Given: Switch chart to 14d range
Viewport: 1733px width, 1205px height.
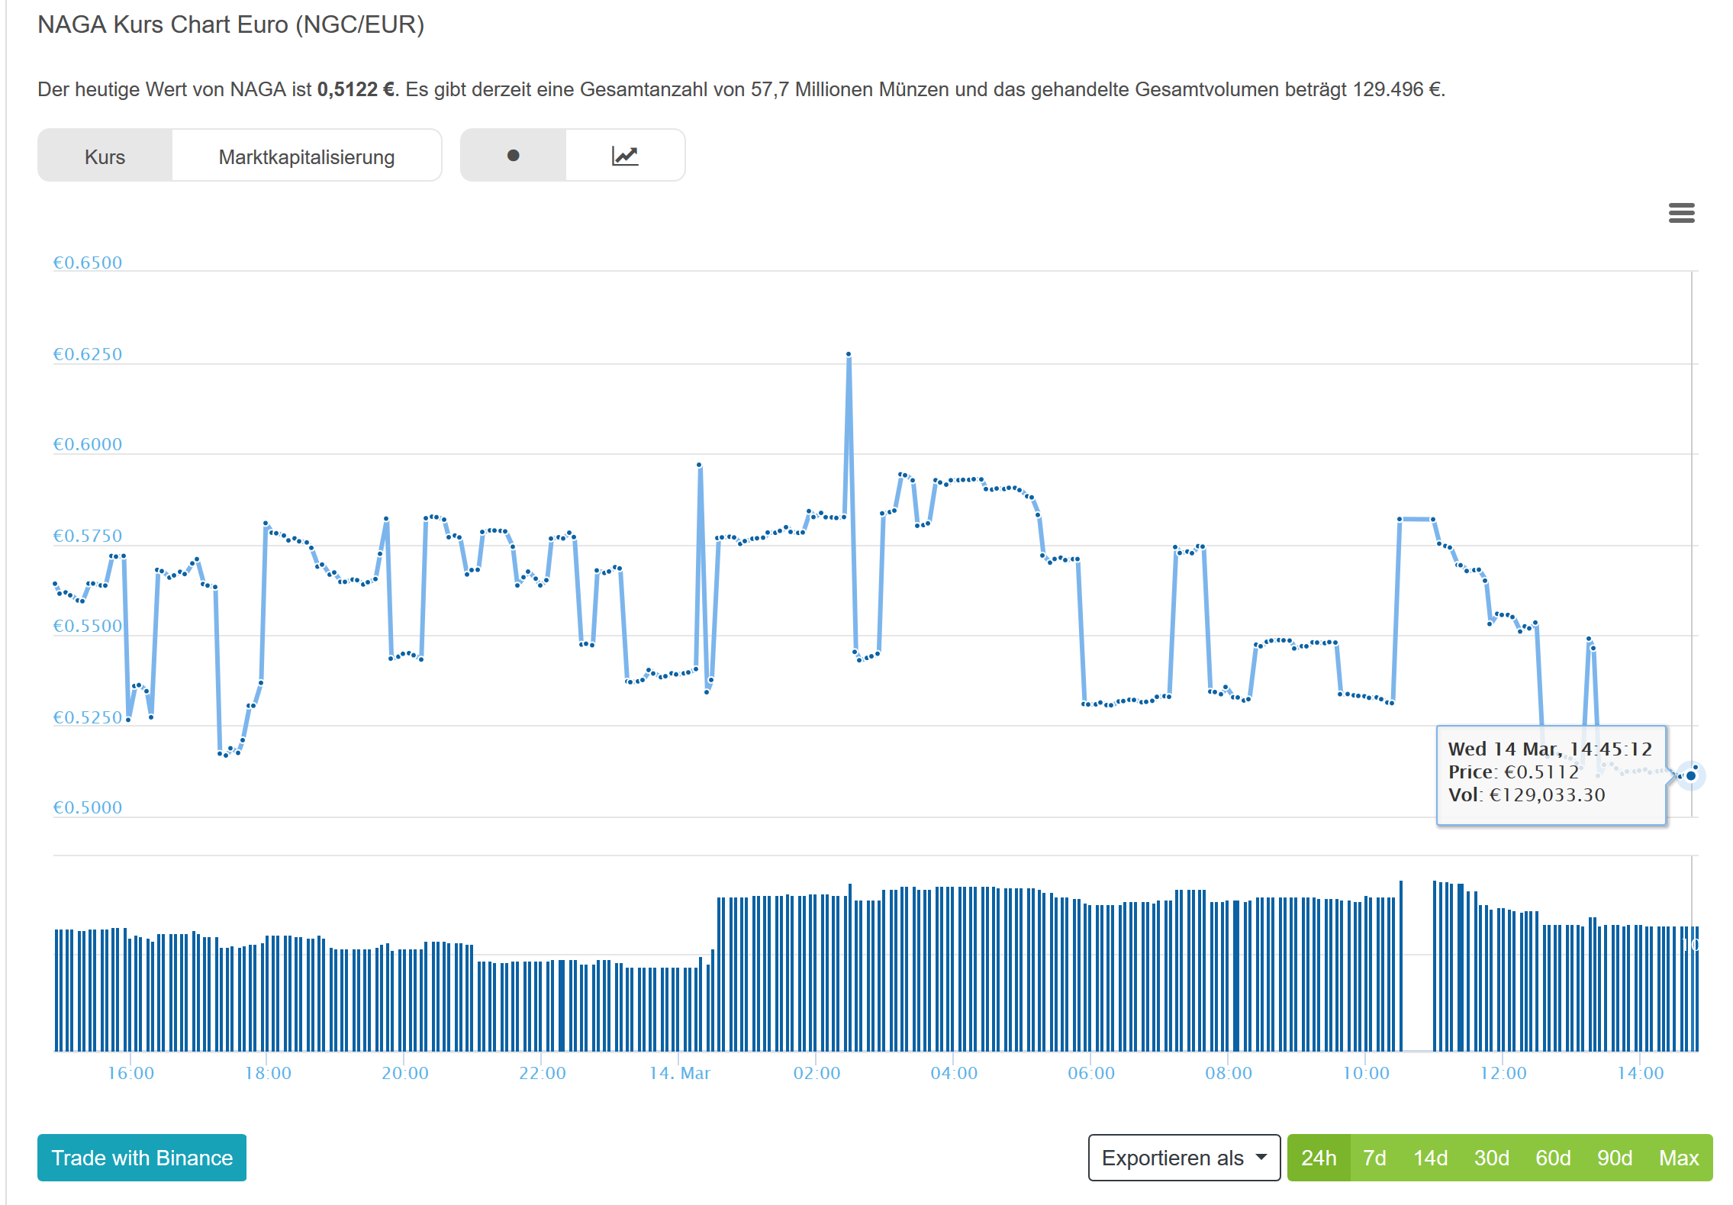Looking at the screenshot, I should pos(1429,1158).
